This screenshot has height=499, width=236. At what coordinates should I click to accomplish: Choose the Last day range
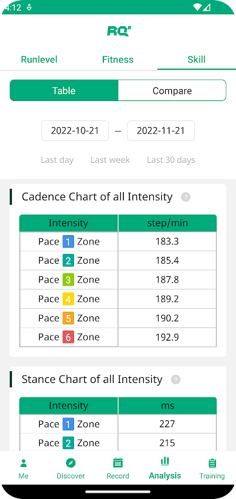point(57,160)
